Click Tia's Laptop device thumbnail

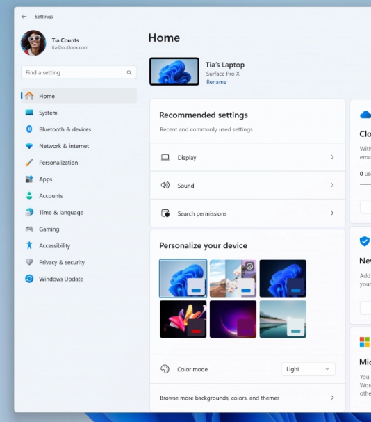tap(174, 72)
